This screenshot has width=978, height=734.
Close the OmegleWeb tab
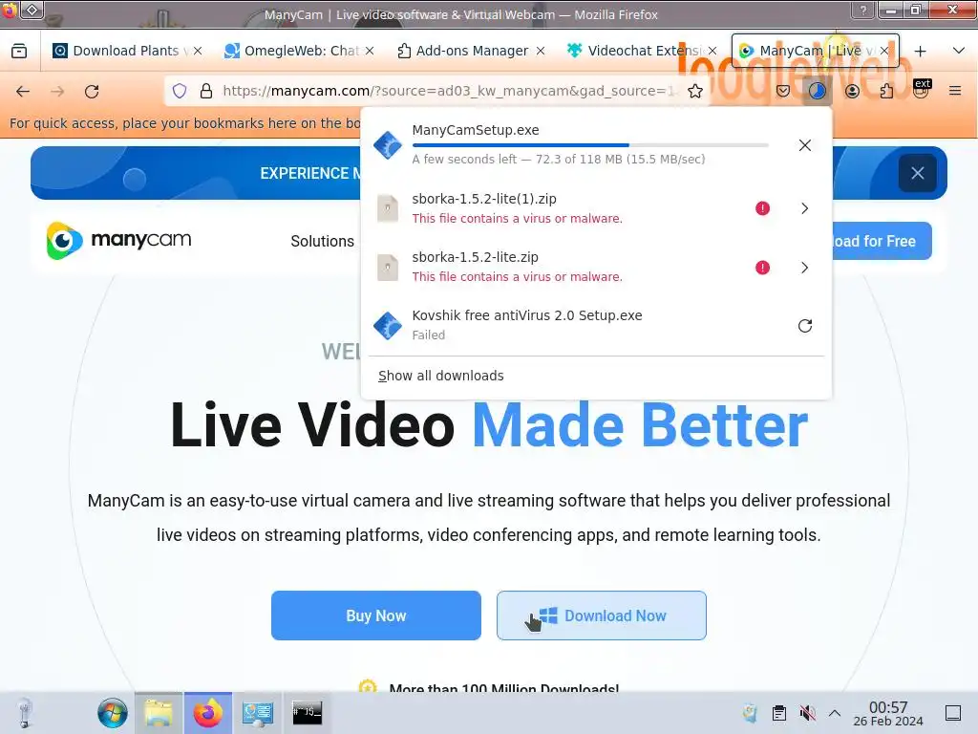[x=370, y=52]
